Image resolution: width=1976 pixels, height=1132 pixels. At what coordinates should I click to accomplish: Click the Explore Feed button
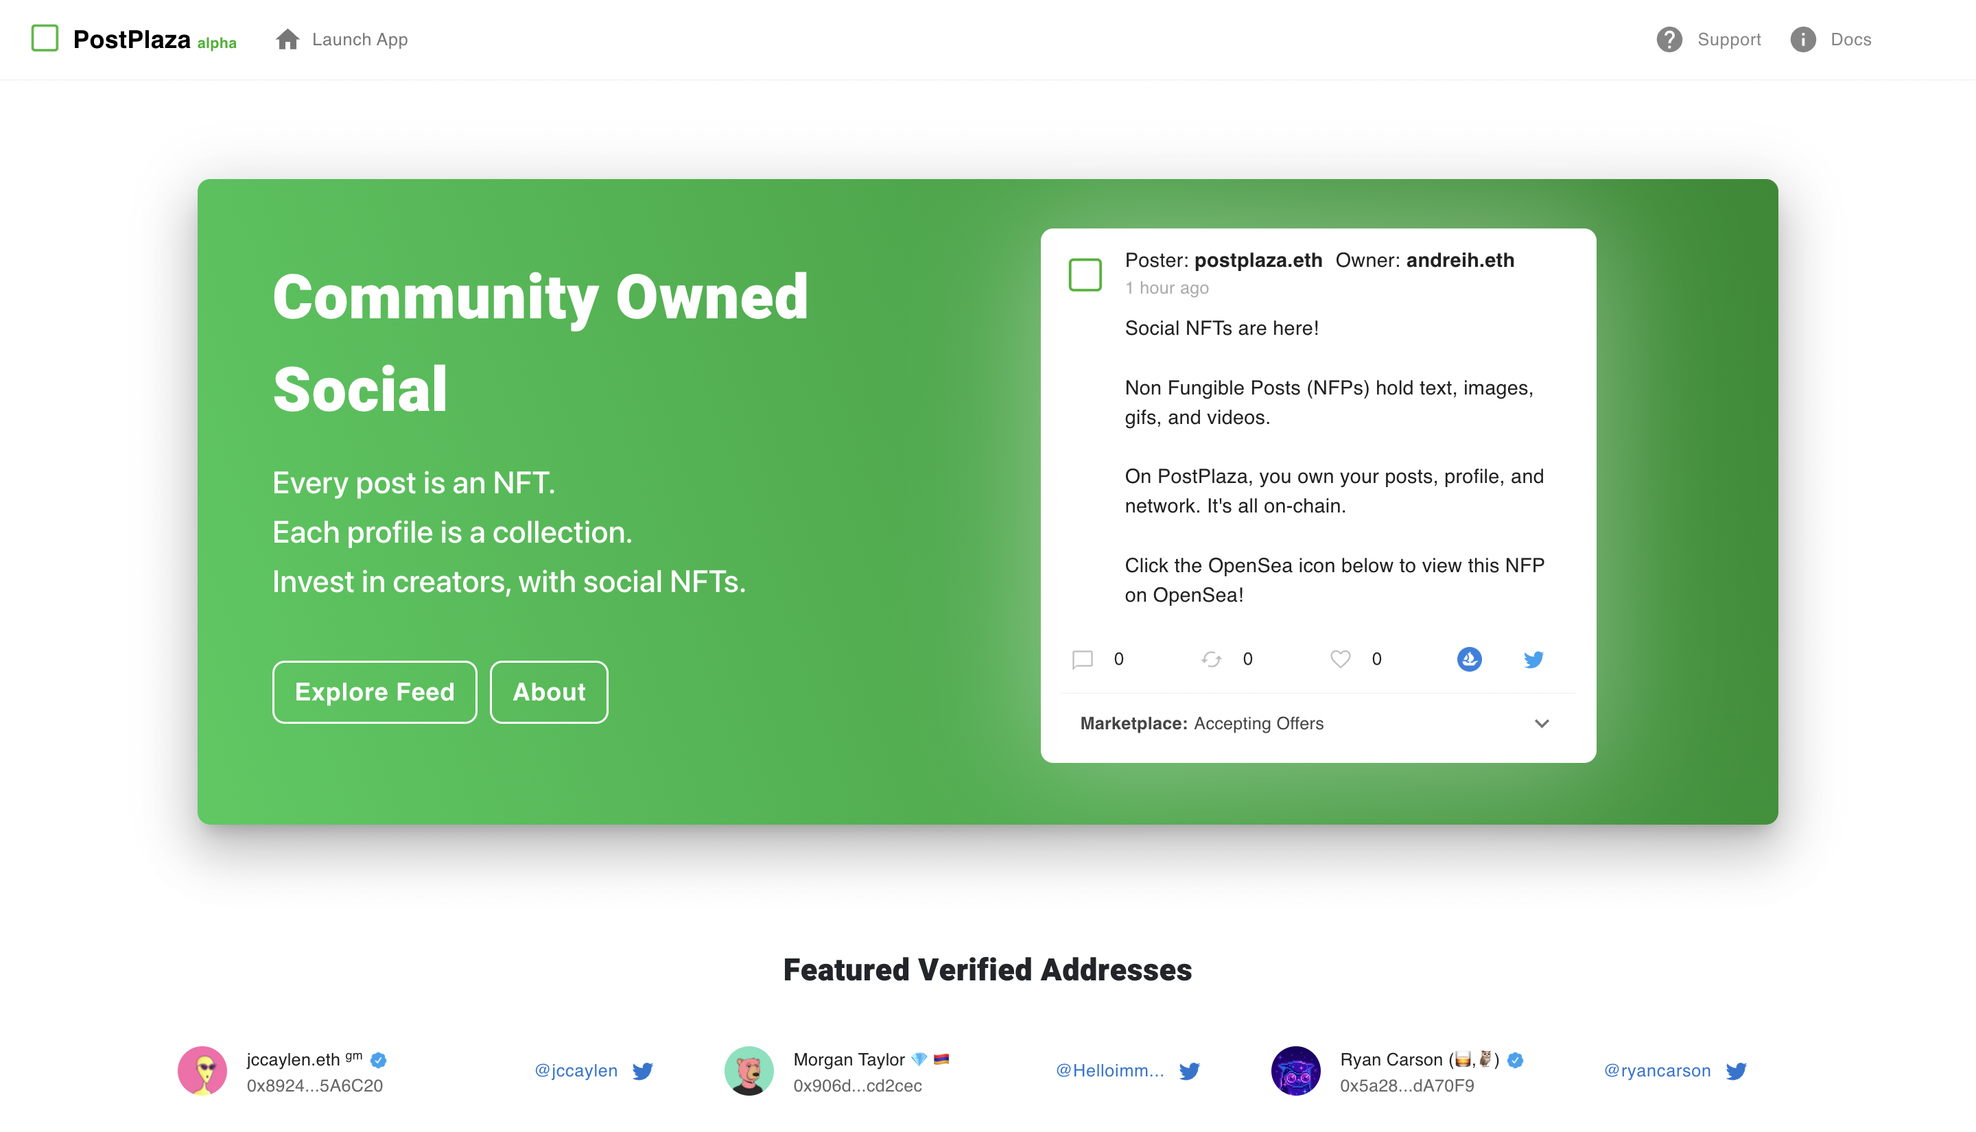coord(375,692)
